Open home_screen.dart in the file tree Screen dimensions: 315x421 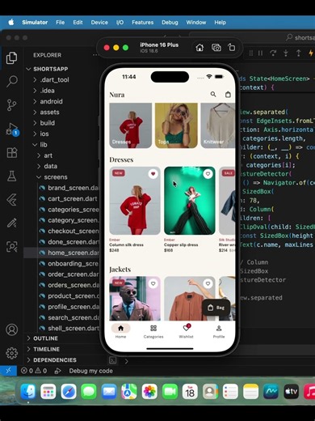coord(69,253)
